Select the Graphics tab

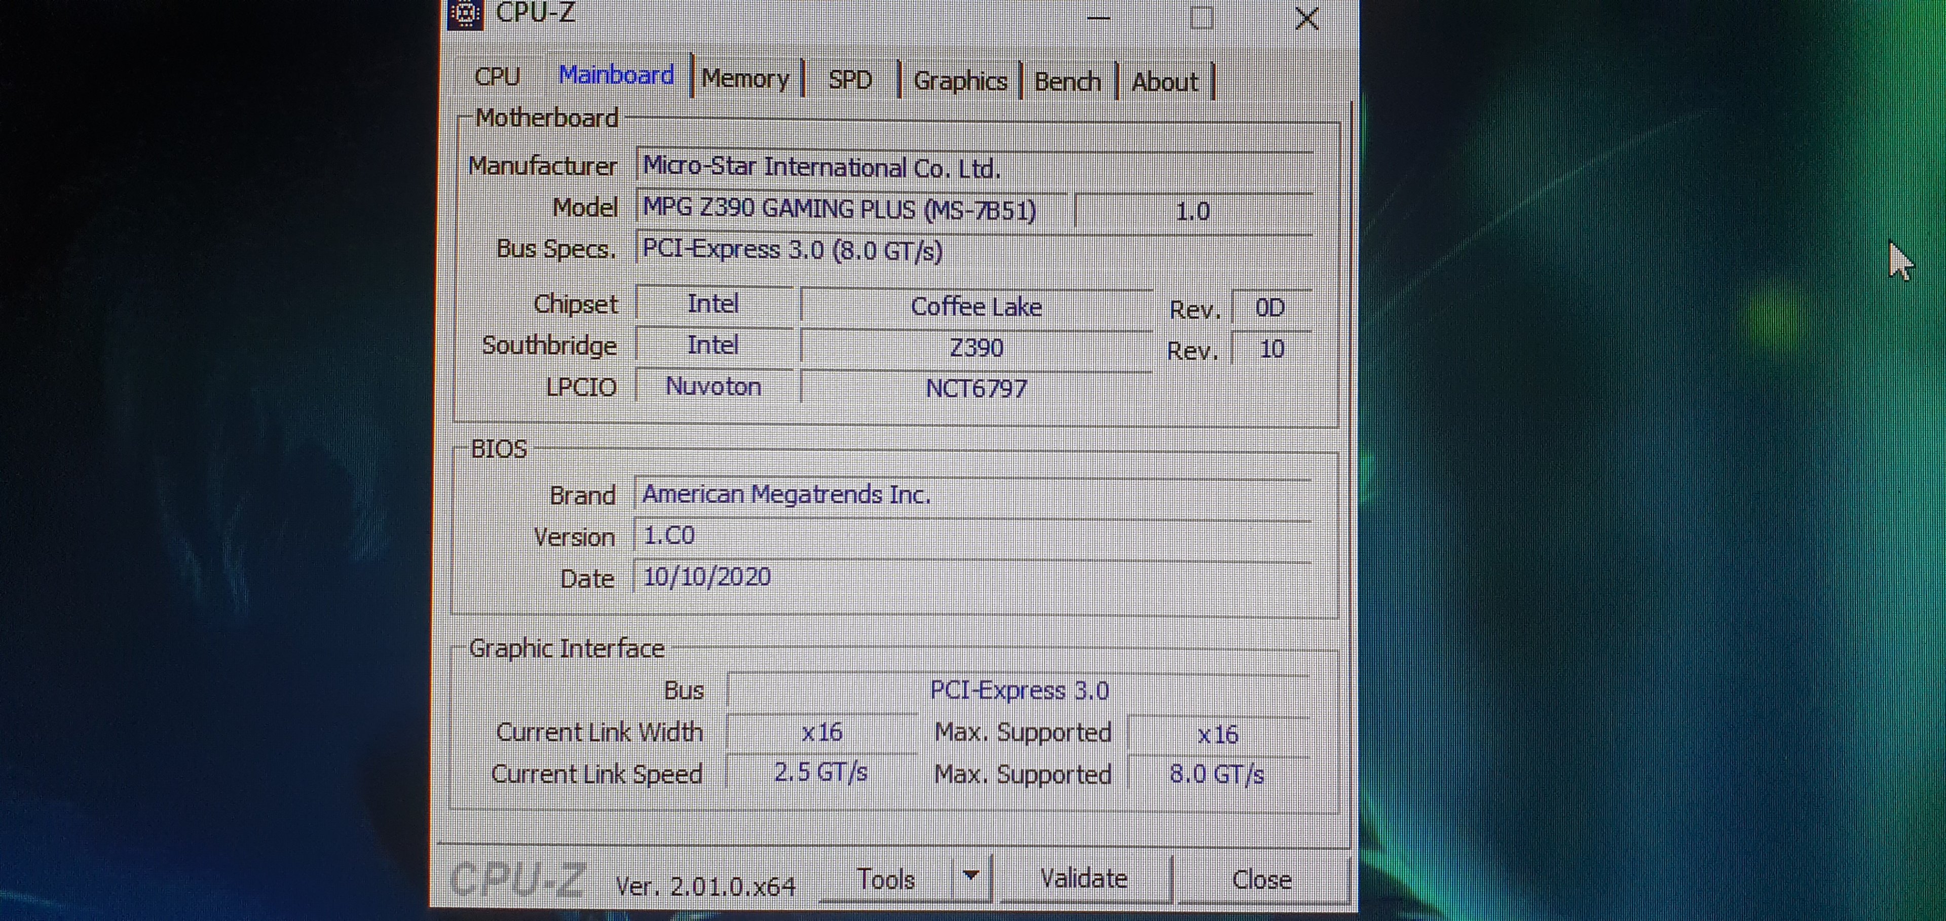coord(959,81)
